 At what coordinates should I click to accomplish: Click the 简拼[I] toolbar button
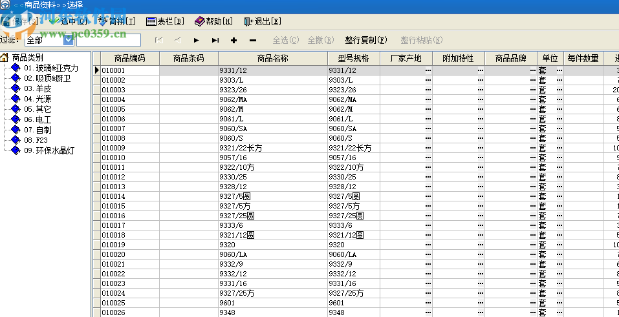(x=117, y=21)
